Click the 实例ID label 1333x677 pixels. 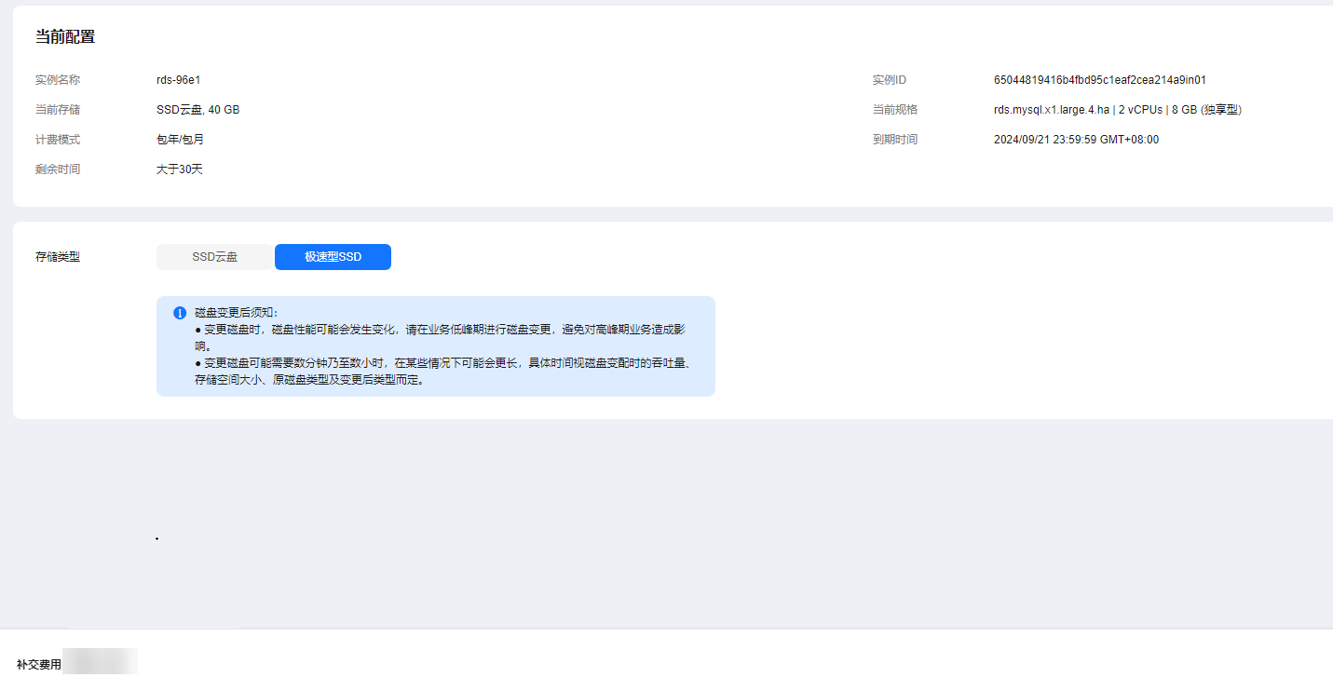pyautogui.click(x=889, y=80)
